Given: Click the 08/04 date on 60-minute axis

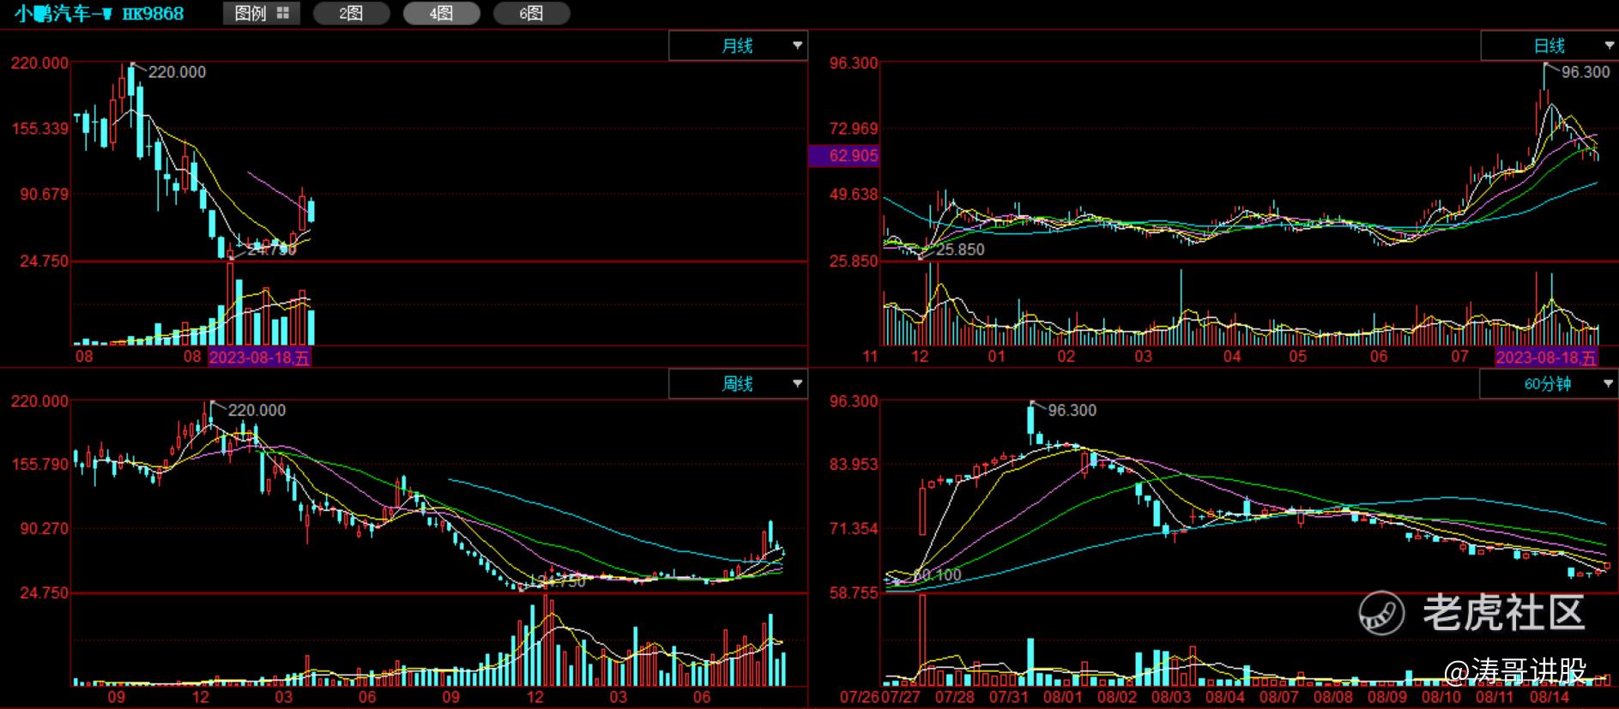Looking at the screenshot, I should click(1225, 697).
